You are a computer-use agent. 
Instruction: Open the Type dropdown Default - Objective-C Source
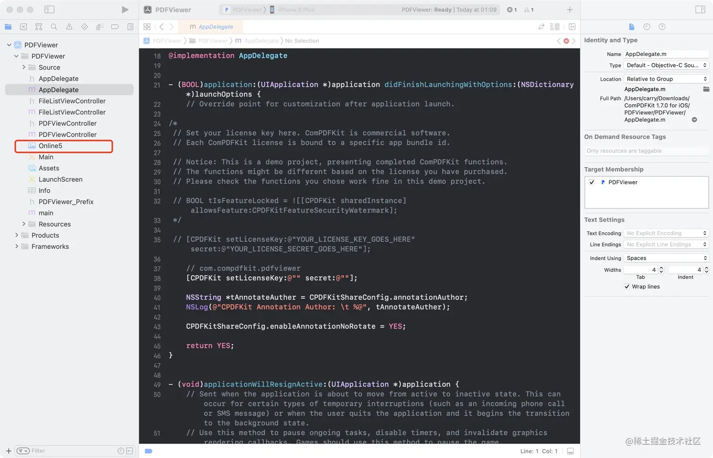click(x=666, y=65)
